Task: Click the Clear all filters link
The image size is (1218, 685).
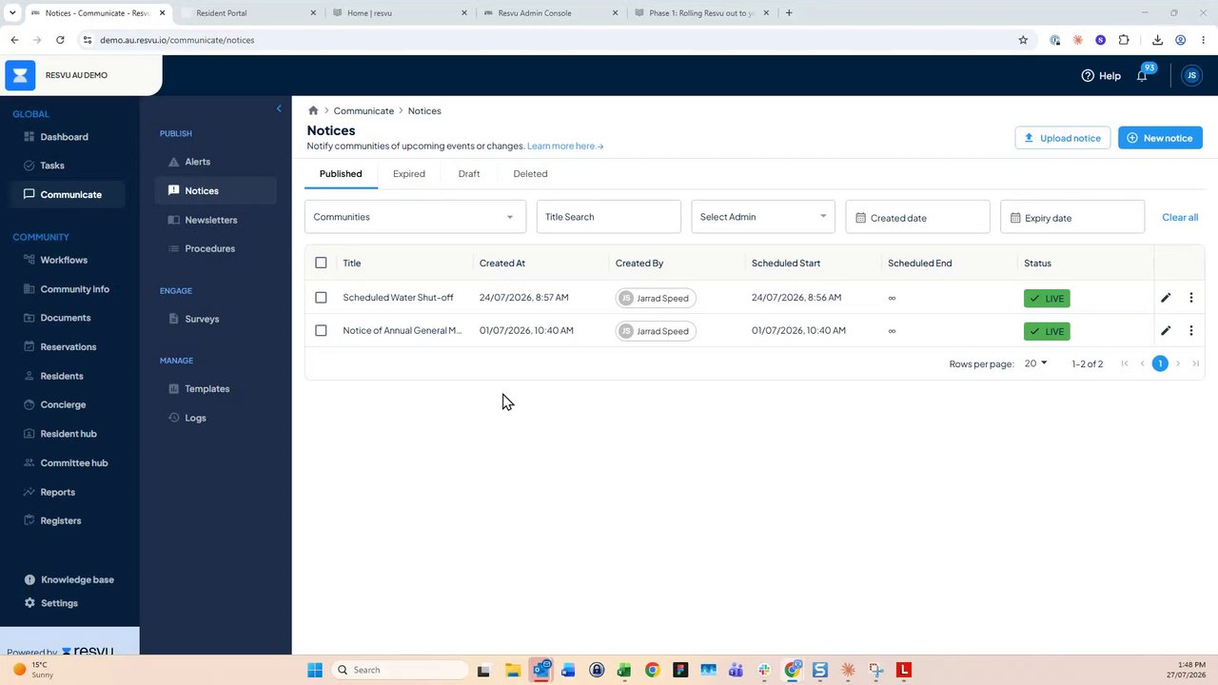Action: pyautogui.click(x=1180, y=217)
